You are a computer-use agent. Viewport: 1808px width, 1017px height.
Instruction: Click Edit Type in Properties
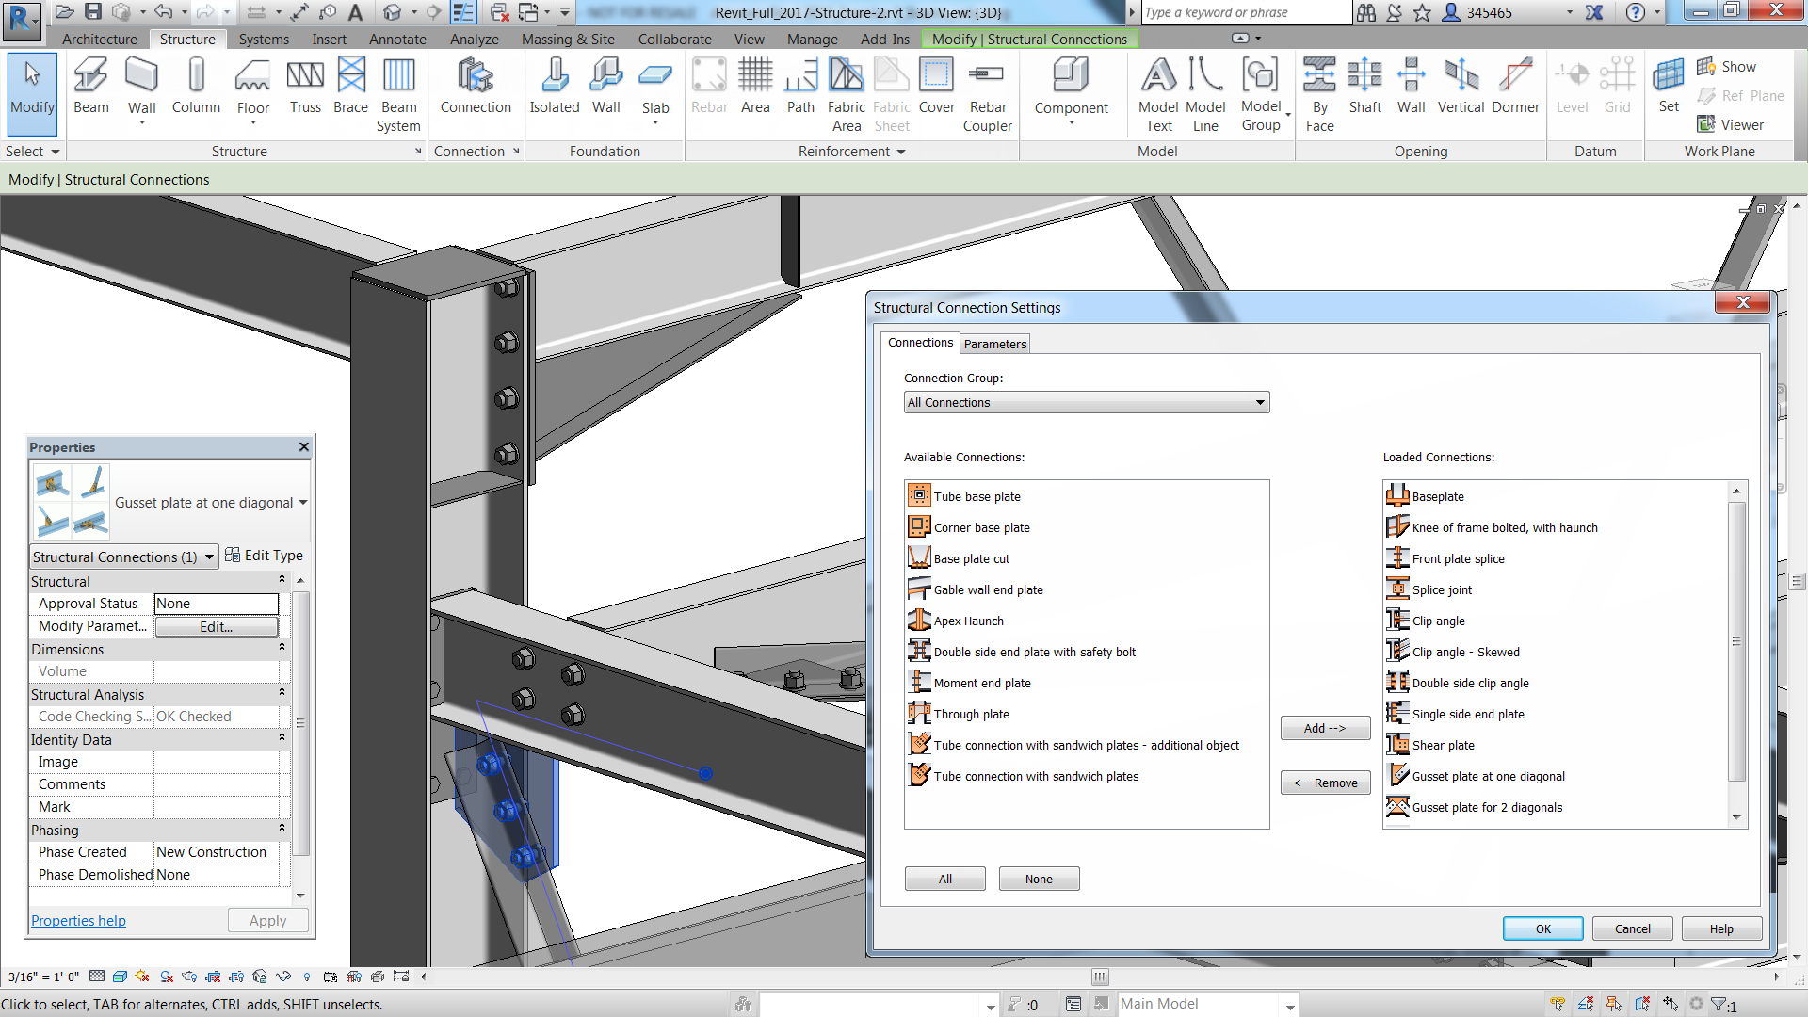coord(264,556)
